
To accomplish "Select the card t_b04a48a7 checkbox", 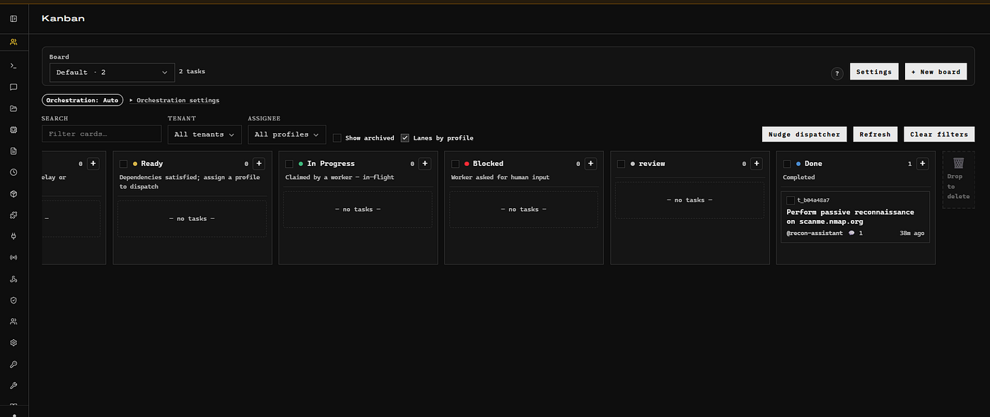I will point(791,200).
